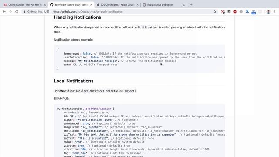This screenshot has width=279, height=157.
Task: Open the blue badge extension icon
Action: pos(254,12)
